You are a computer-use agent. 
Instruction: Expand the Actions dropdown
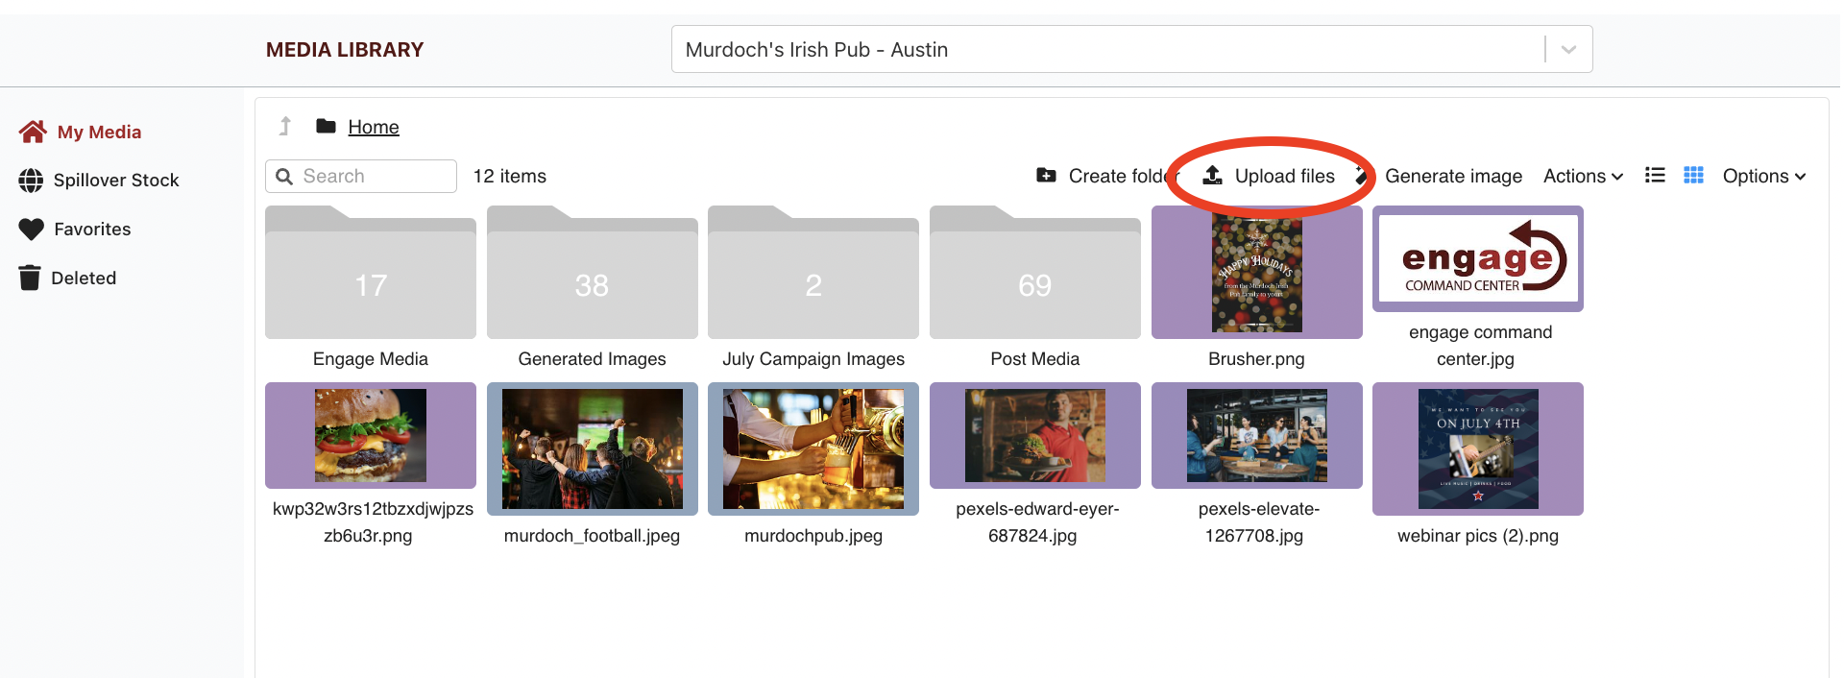(1583, 177)
